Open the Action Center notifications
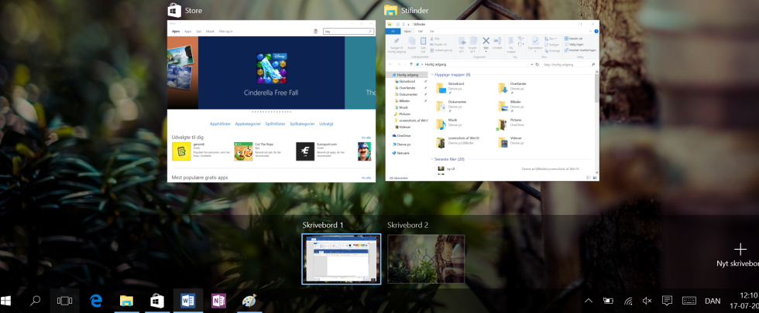 pos(667,301)
